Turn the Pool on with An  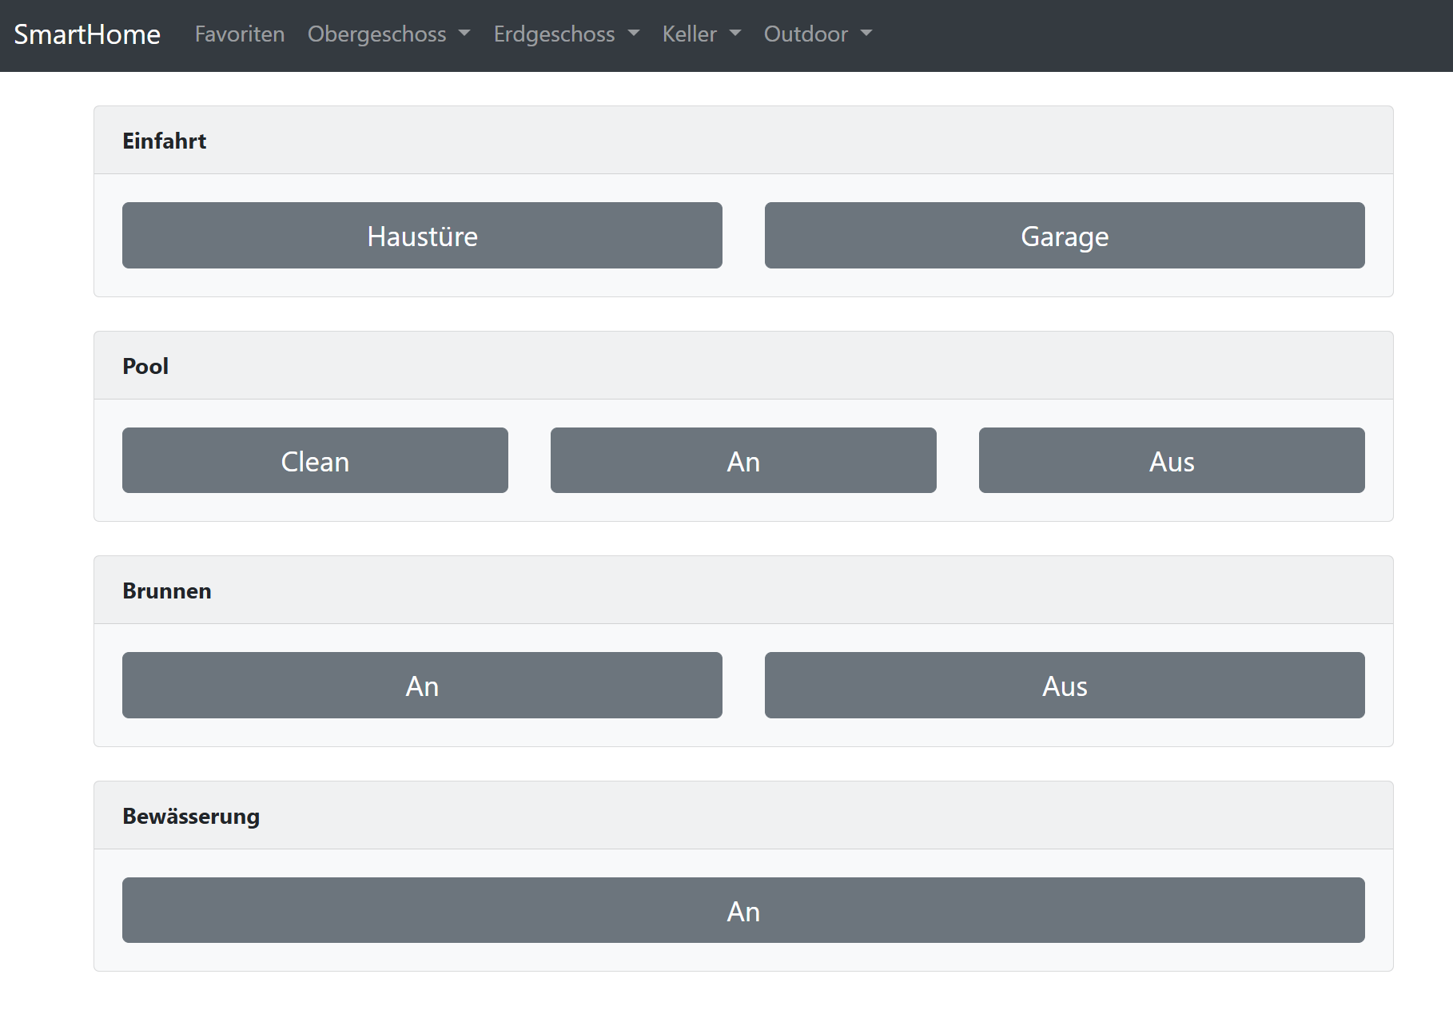coord(743,461)
